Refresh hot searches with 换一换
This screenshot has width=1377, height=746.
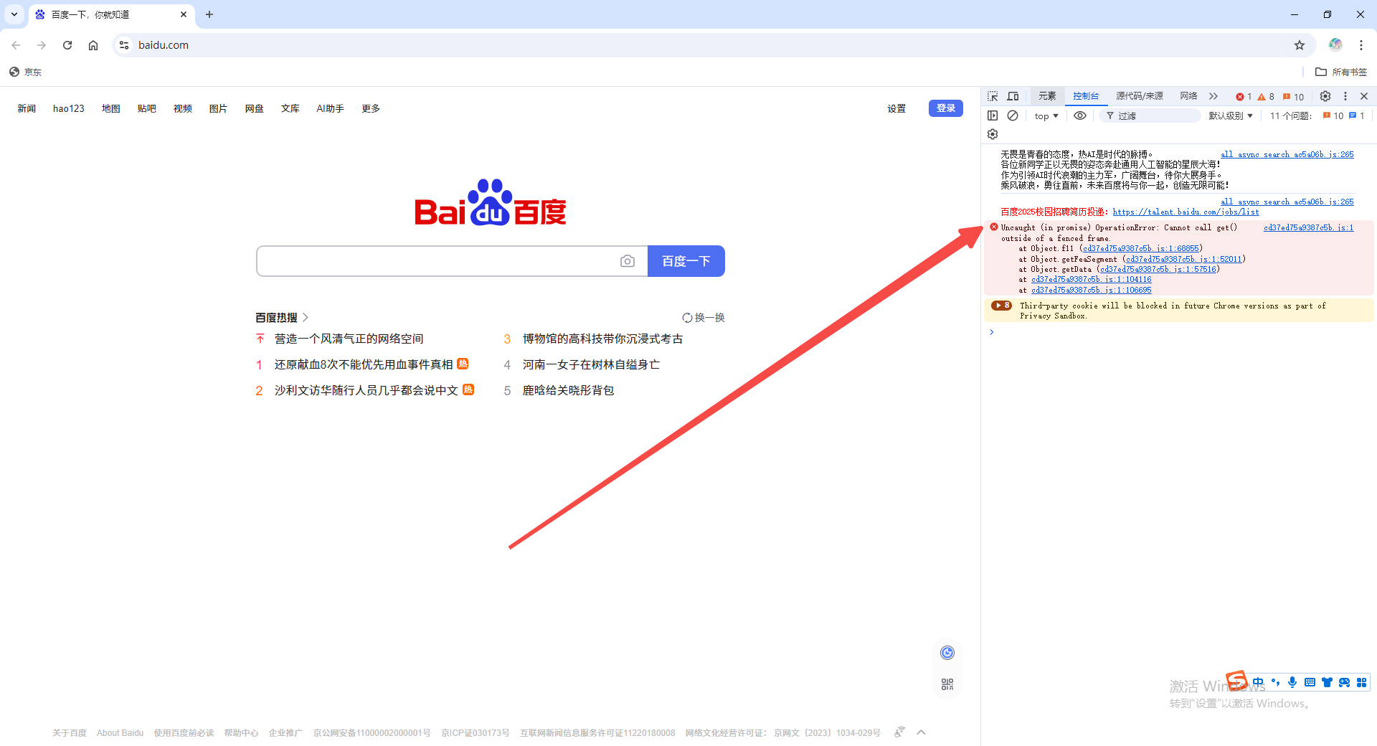pos(703,317)
